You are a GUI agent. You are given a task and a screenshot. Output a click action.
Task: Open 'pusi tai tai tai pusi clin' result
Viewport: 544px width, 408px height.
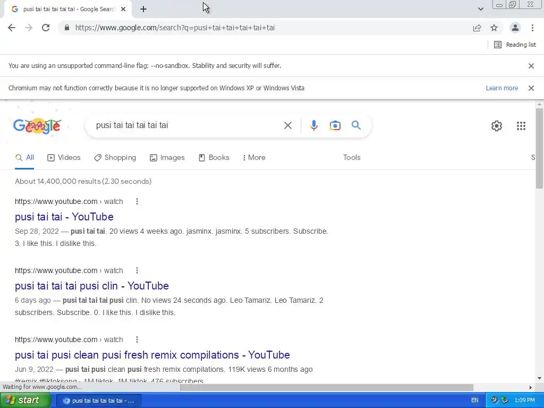[92, 286]
